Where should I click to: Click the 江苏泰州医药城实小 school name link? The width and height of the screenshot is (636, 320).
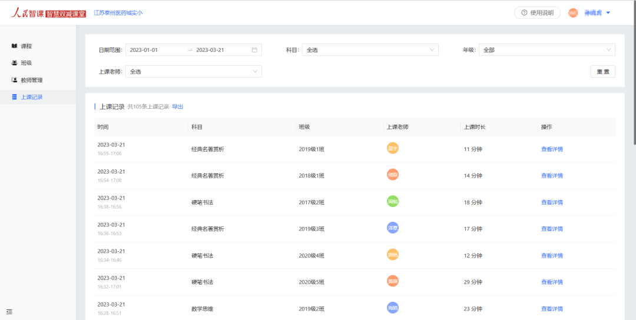[x=118, y=13]
